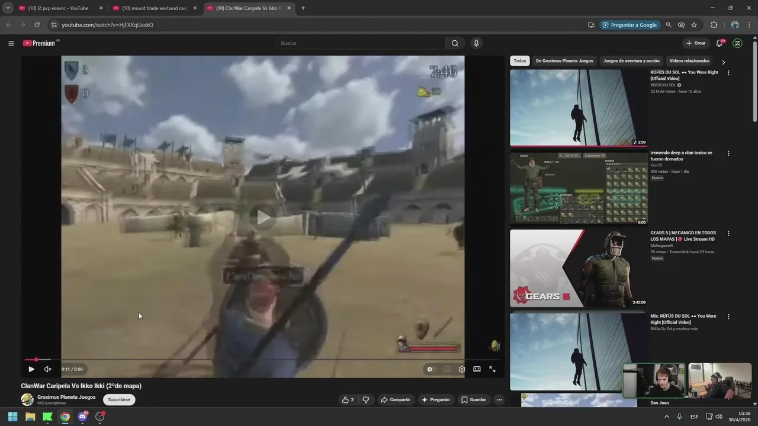Click the address bar URL
The width and height of the screenshot is (758, 426).
pos(108,25)
